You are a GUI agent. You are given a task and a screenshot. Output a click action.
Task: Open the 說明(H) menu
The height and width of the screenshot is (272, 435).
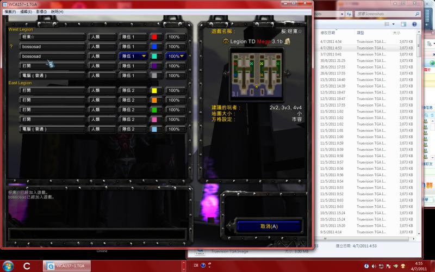click(57, 11)
